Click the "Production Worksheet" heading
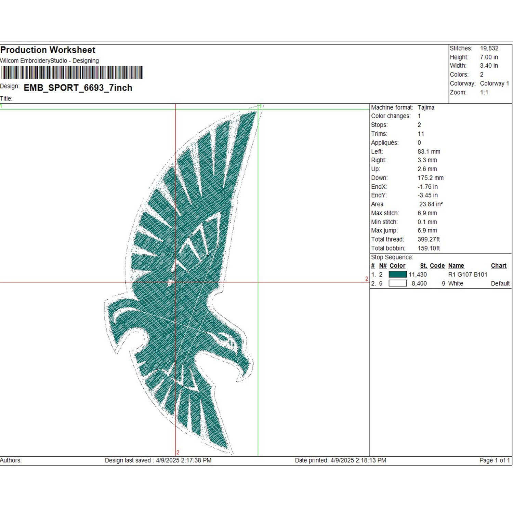Screen dimensions: 513x511 tap(48, 50)
